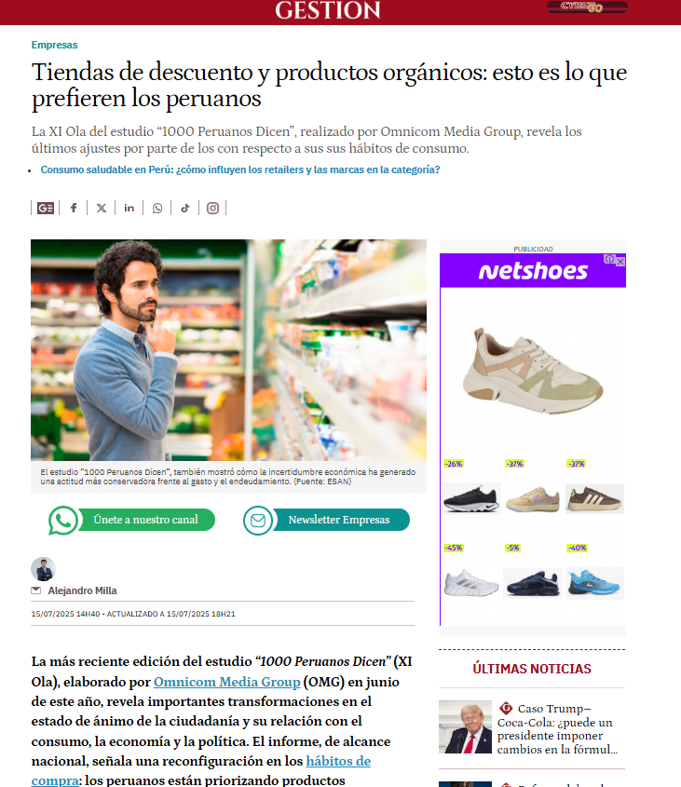Screen dimensions: 681x787
Task: Share article on X (Twitter)
Action: pyautogui.click(x=102, y=208)
